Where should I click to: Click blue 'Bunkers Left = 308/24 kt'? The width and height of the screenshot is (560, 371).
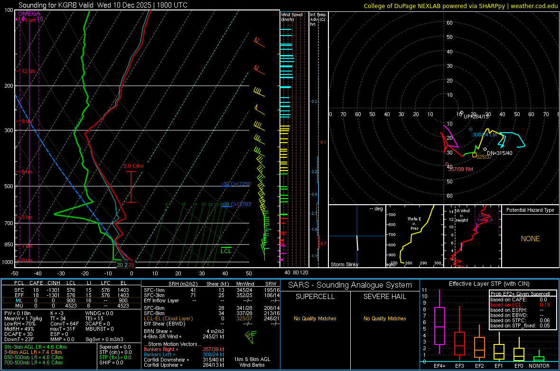click(184, 354)
